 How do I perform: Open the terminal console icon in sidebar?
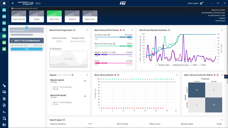[4, 112]
